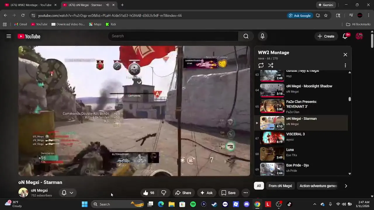Play oN Megxi - Moonlight Shadow

301,90
